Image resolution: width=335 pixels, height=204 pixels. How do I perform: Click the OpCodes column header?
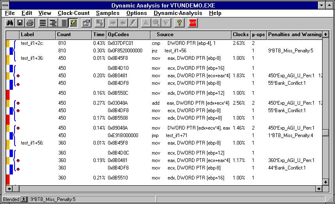click(x=118, y=34)
